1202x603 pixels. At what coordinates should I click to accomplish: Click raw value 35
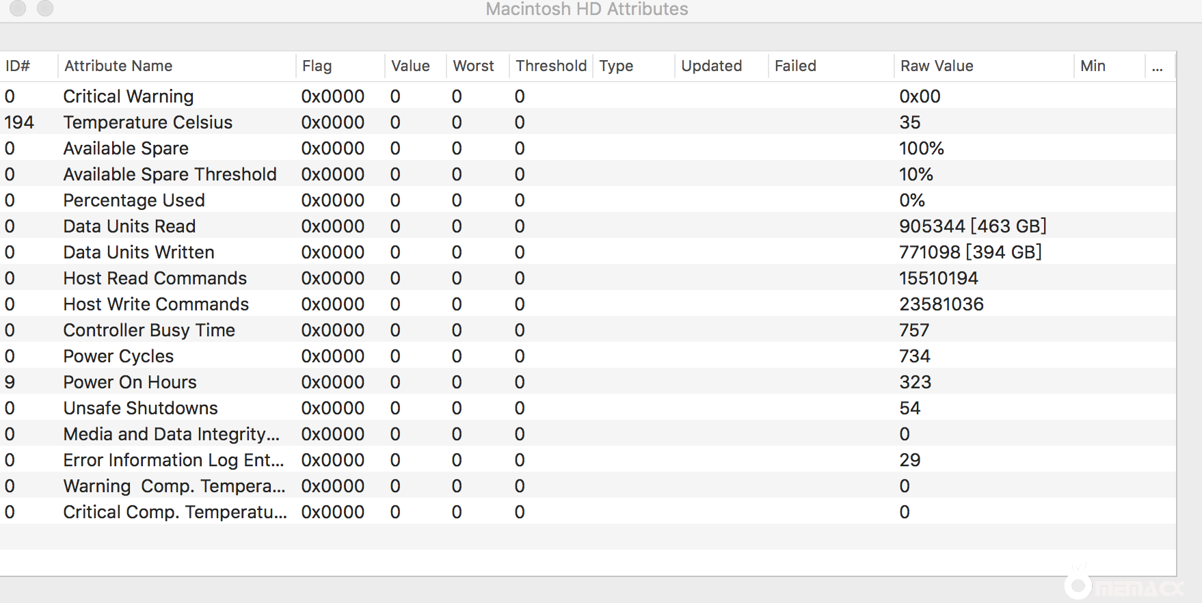pos(910,122)
